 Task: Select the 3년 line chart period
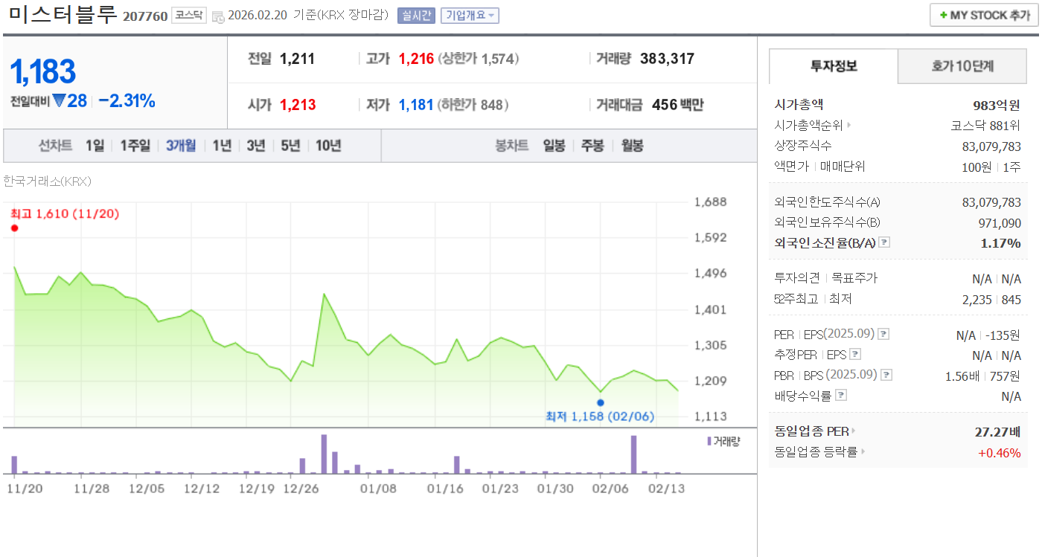256,146
